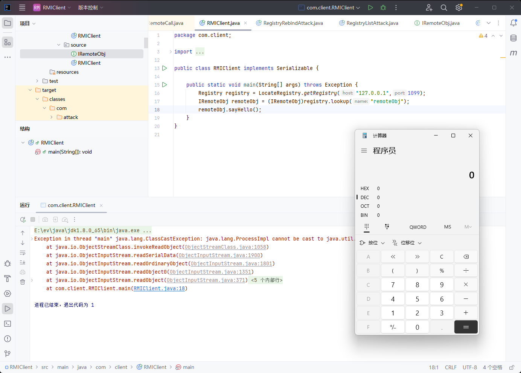The image size is (521, 373).
Task: Open the Database tool window
Action: pyautogui.click(x=513, y=38)
